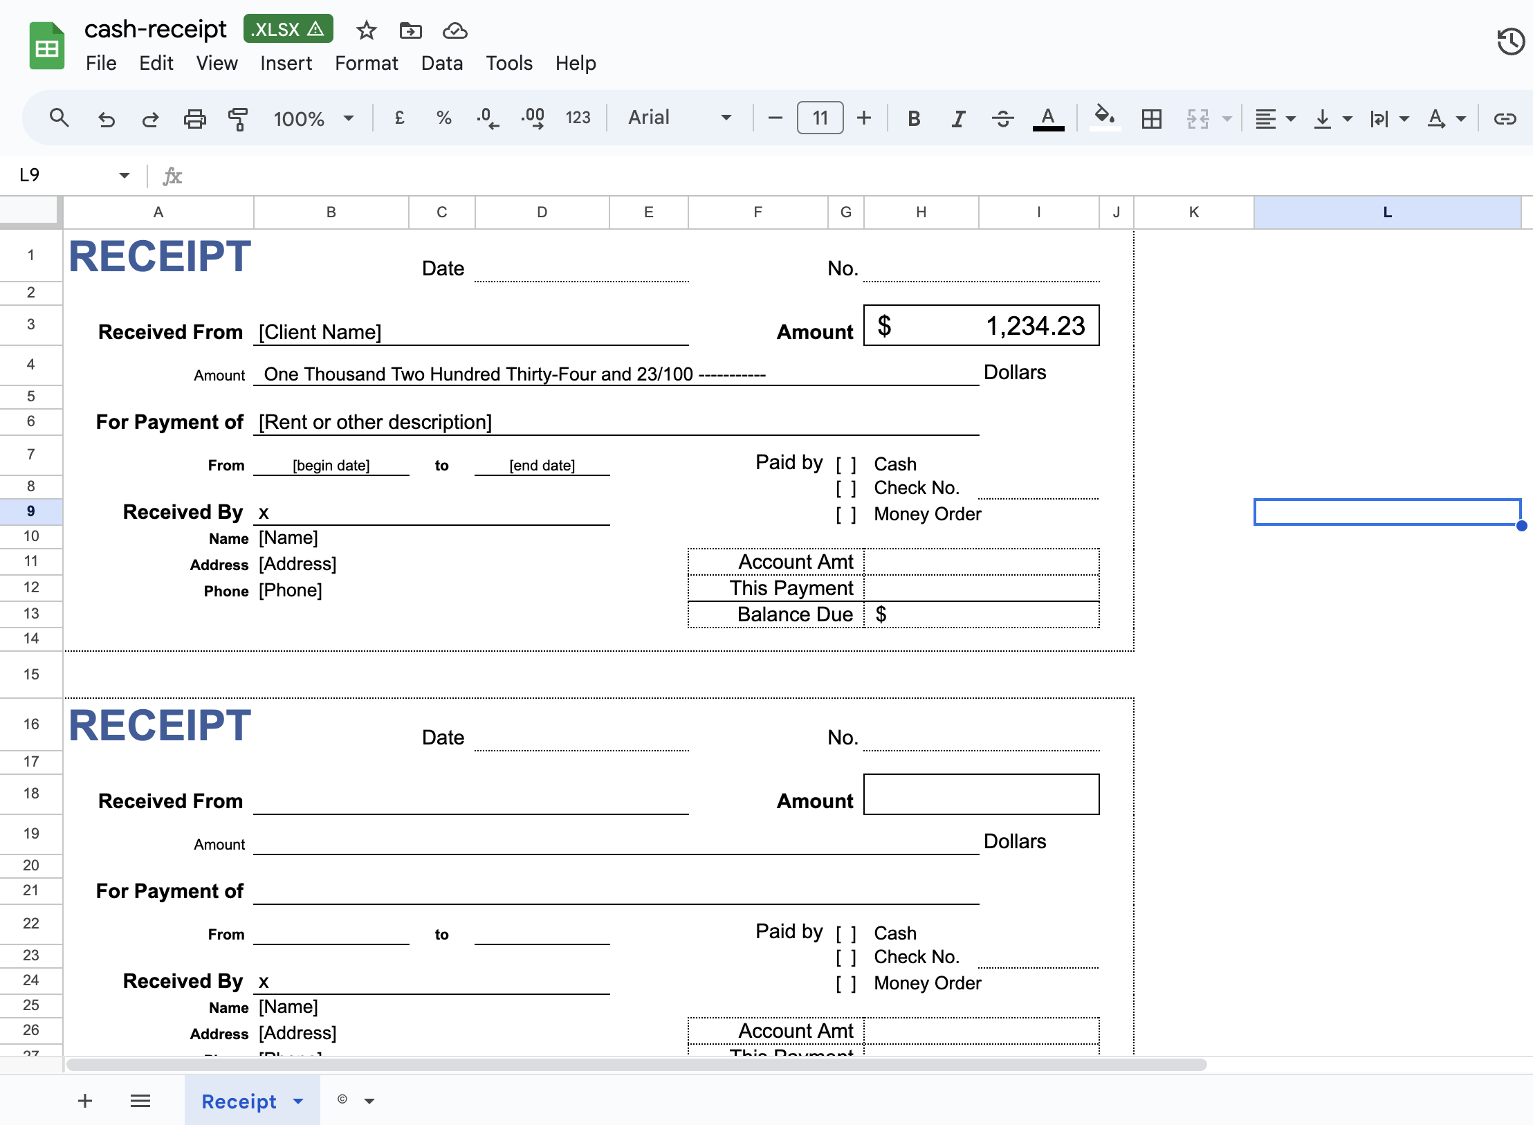Viewport: 1533px width, 1125px height.
Task: Open the borders tool
Action: 1152,119
